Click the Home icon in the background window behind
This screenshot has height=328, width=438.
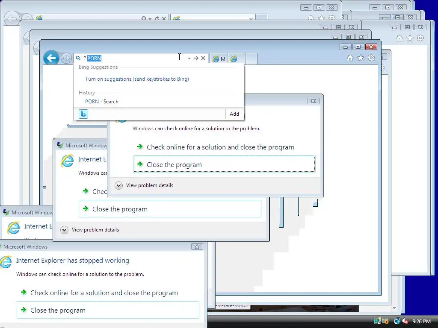pyautogui.click(x=400, y=38)
